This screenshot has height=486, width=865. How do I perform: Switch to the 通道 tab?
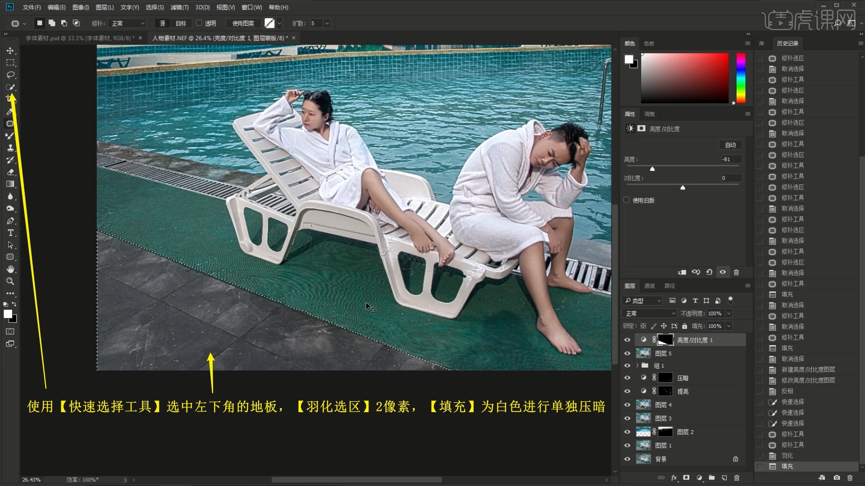pos(649,286)
